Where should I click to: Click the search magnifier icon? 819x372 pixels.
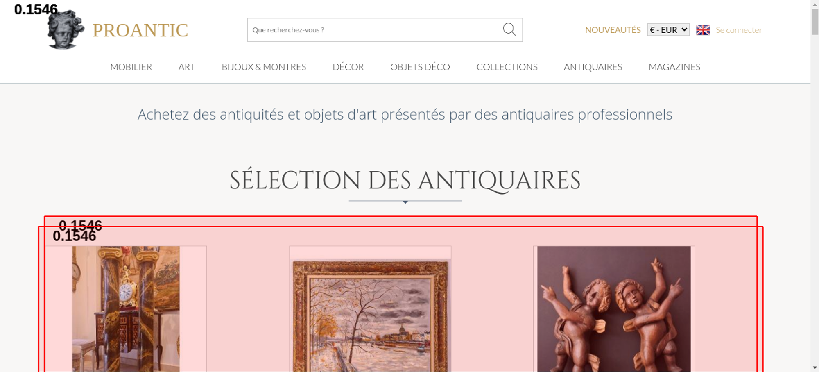click(509, 29)
